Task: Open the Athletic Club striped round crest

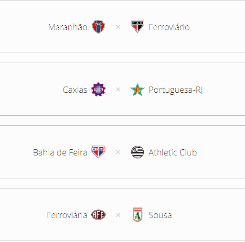Action: [138, 152]
